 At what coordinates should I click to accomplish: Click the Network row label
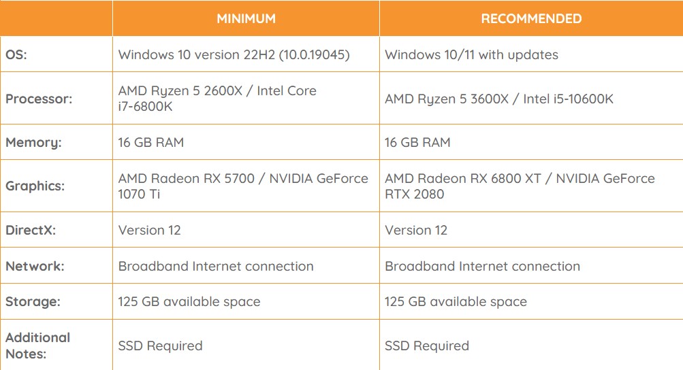(x=35, y=266)
